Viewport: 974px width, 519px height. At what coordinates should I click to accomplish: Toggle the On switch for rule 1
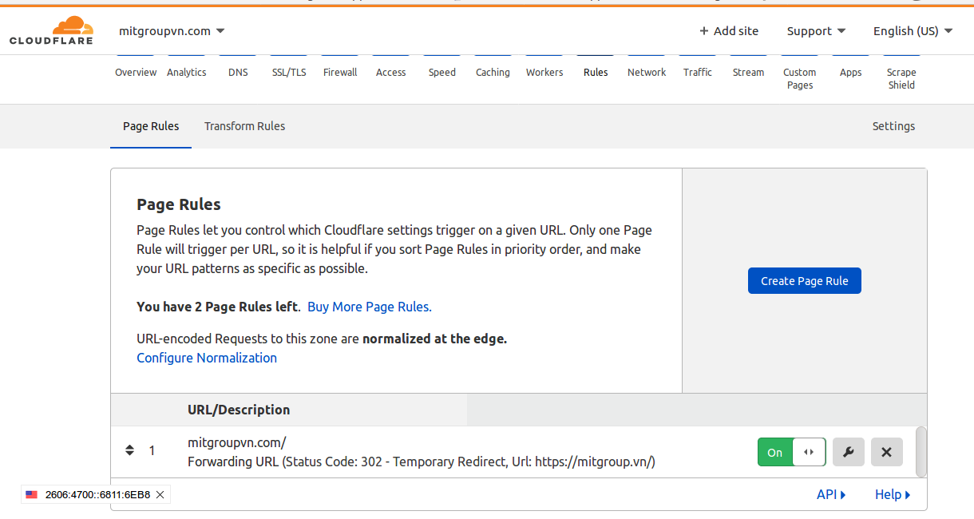(792, 452)
